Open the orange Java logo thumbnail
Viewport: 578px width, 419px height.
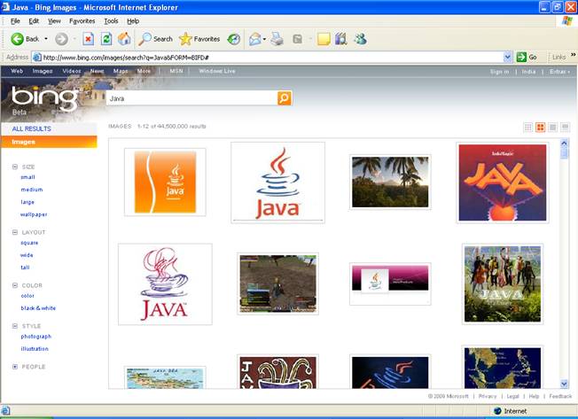165,182
